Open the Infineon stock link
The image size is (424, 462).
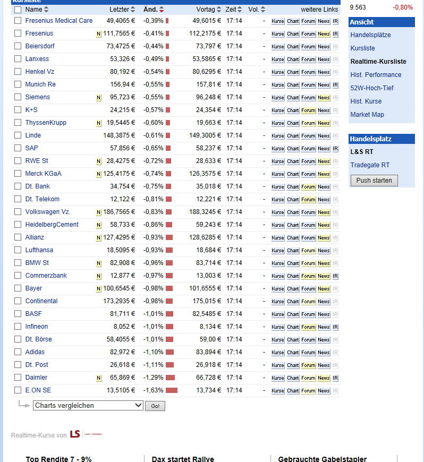point(37,327)
